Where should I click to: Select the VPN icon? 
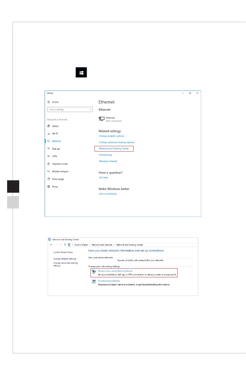coord(49,156)
